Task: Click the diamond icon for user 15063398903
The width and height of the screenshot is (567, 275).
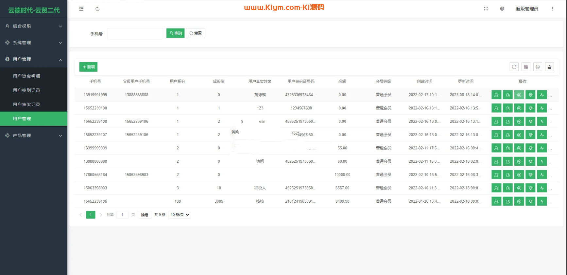Action: coord(531,188)
